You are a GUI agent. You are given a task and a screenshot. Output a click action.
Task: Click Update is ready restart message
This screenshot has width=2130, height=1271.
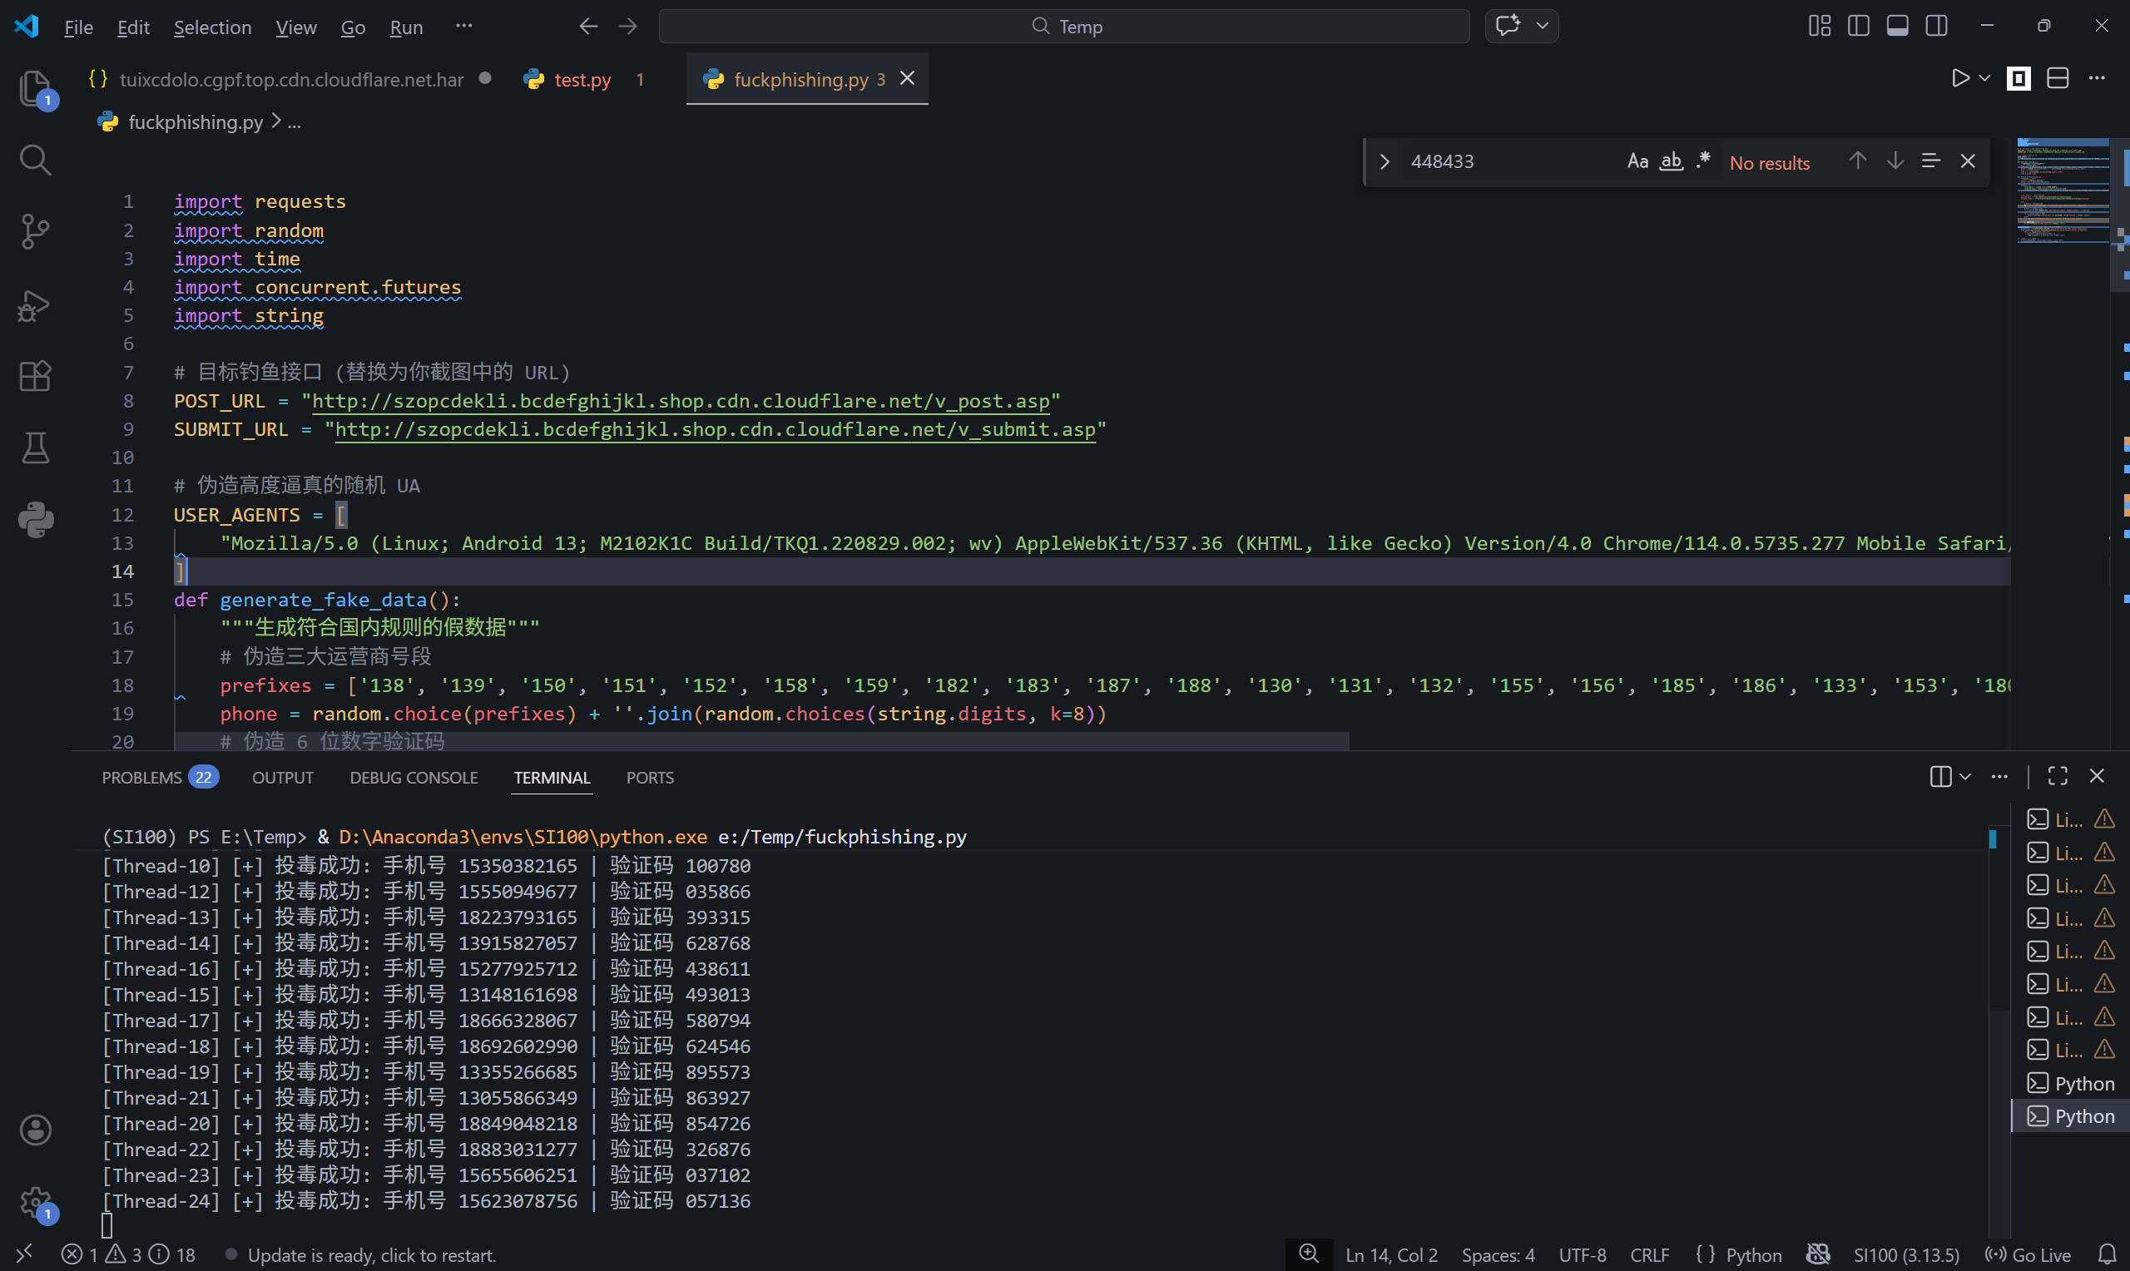(371, 1254)
